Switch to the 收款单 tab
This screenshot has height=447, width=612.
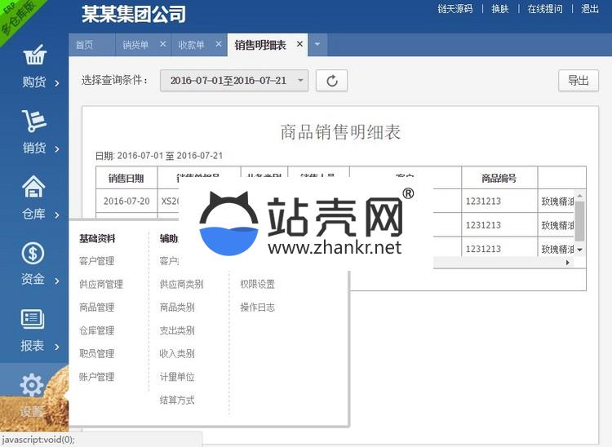tap(191, 45)
